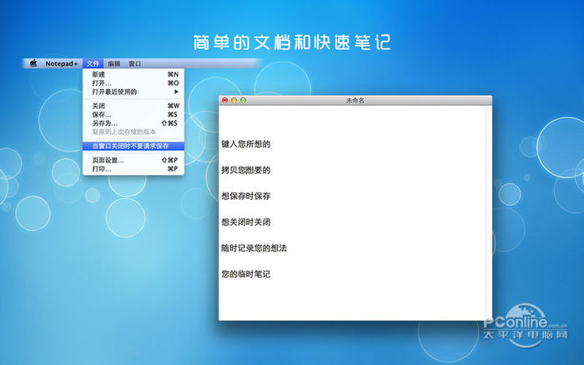This screenshot has width=584, height=365.
Task: Click the red close button of 未命名 window
Action: coord(225,100)
